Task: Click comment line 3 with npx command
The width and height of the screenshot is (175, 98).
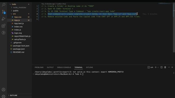Action: [x=78, y=11]
